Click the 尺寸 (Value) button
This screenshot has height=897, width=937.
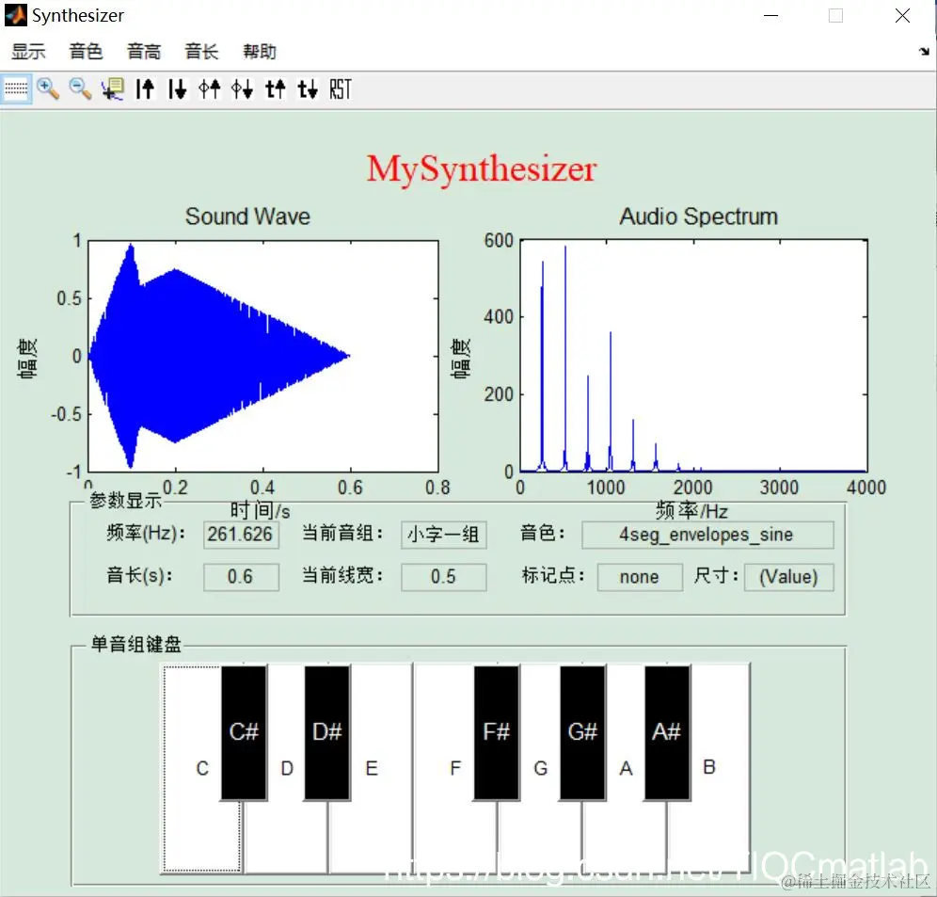tap(788, 577)
